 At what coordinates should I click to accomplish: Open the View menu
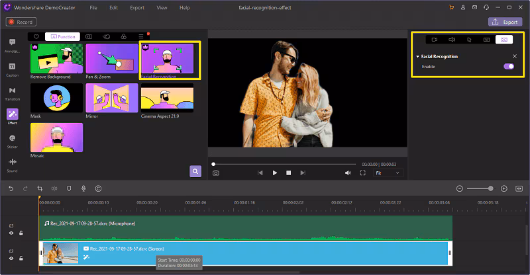coord(162,7)
